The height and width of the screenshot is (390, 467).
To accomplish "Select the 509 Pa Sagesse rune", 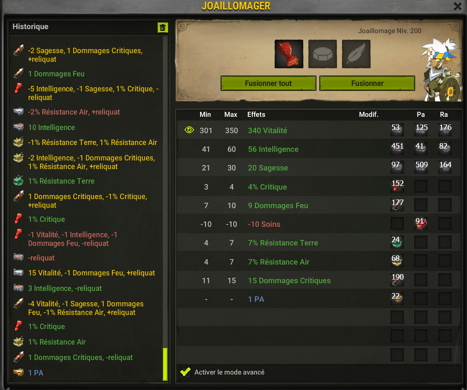I will pyautogui.click(x=421, y=167).
